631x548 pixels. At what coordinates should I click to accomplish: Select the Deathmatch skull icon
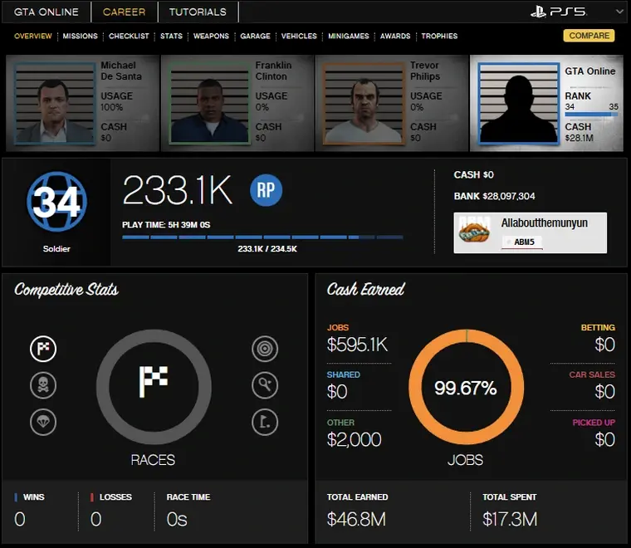(43, 385)
